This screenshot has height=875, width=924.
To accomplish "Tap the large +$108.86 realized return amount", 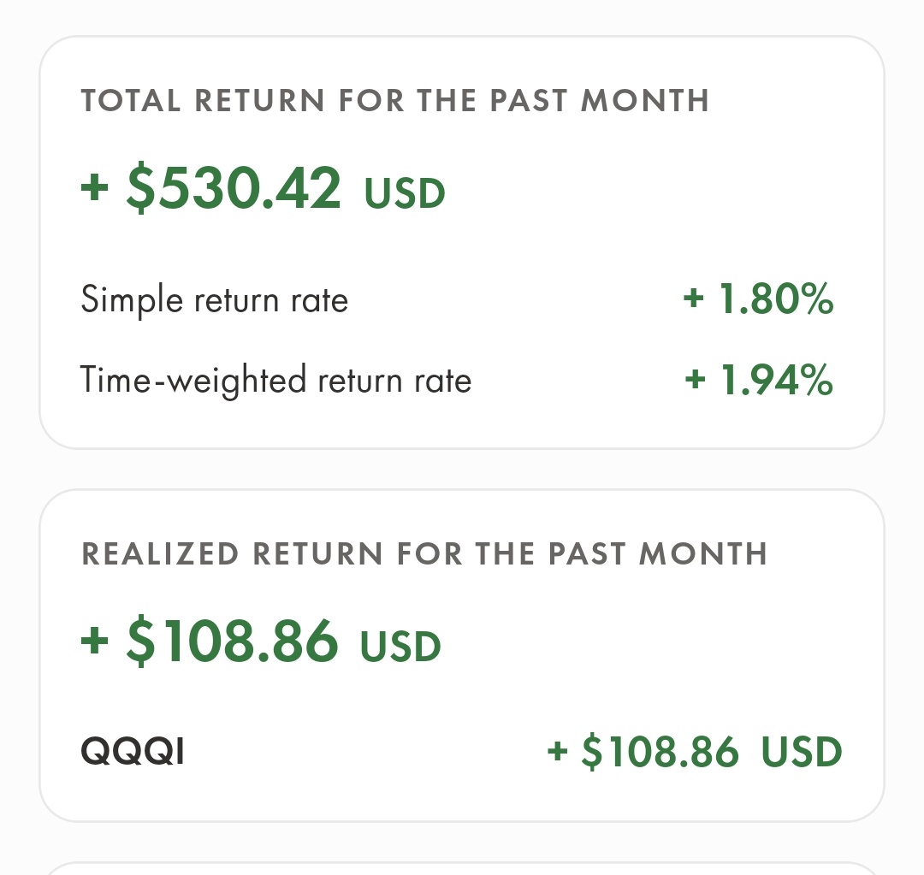I will [231, 641].
